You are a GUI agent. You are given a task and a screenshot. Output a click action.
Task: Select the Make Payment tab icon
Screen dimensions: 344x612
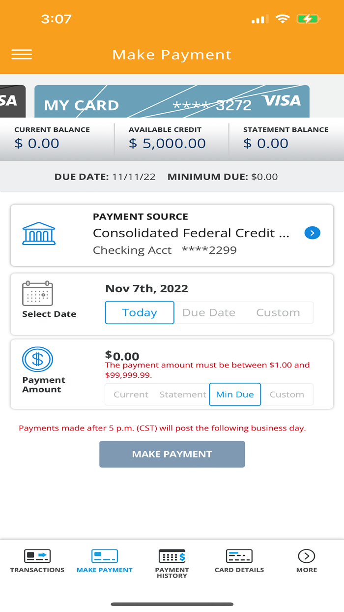pos(104,558)
